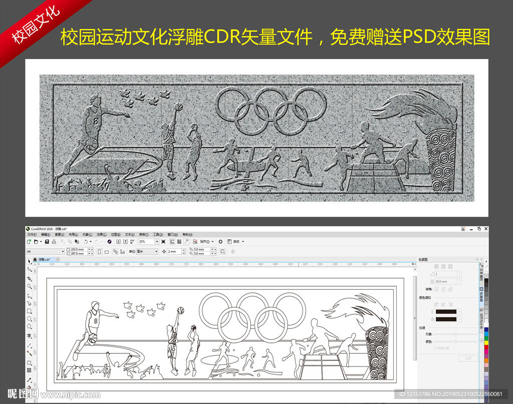
Task: Create a new document with the New icon
Action: click(29, 242)
